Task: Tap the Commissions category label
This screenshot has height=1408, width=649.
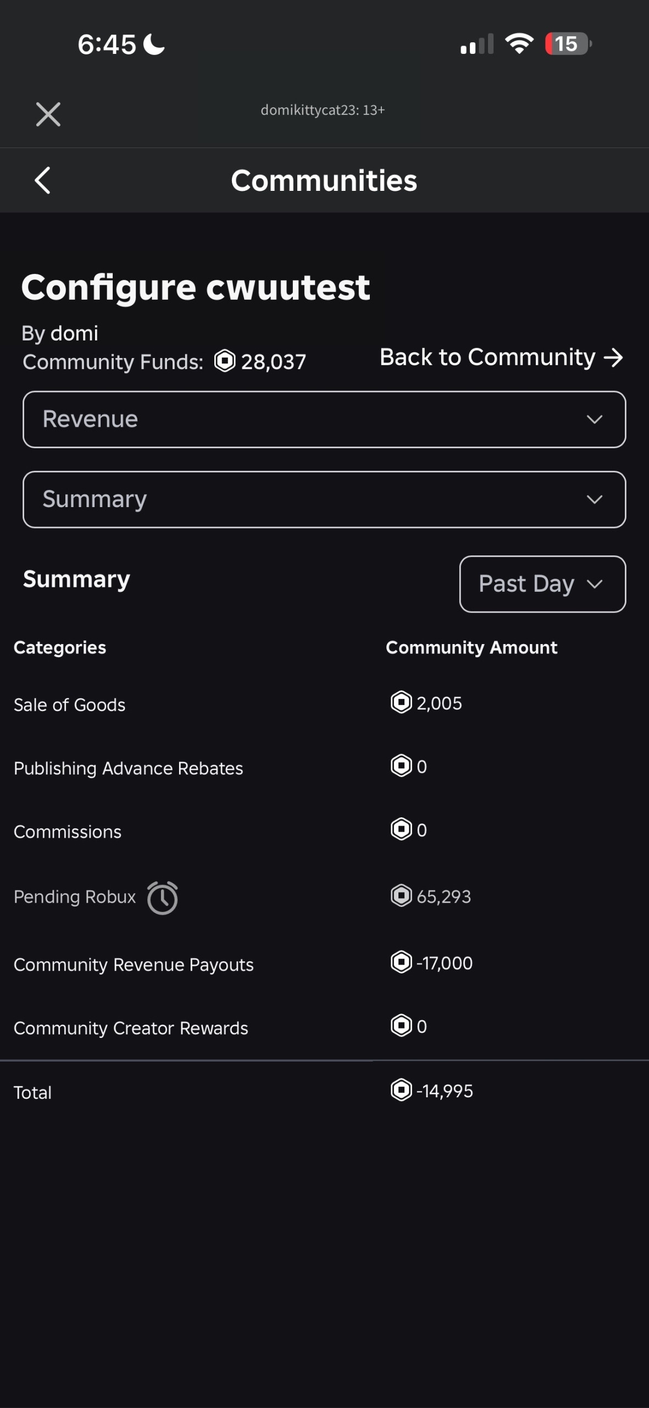Action: (68, 832)
